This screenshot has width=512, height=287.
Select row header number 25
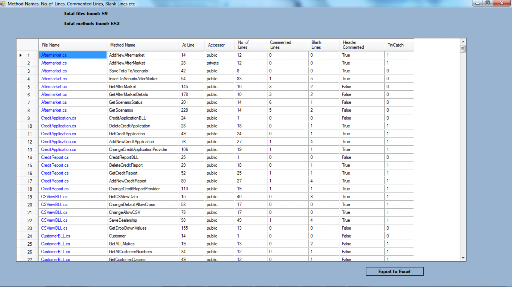click(28, 244)
